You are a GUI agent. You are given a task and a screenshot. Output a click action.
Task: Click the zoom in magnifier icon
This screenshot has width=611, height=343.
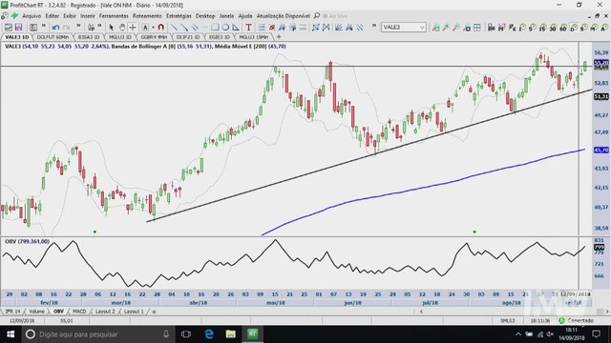tap(446, 28)
